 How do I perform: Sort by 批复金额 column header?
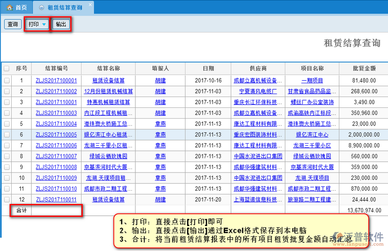click(x=363, y=69)
